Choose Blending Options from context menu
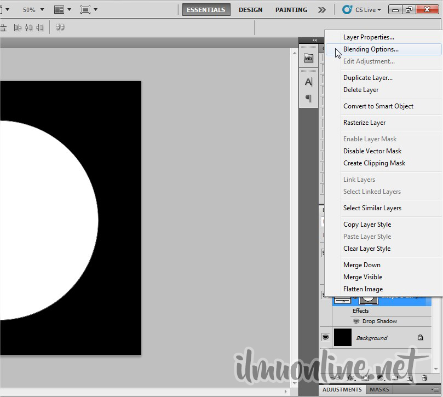Image resolution: width=443 pixels, height=397 pixels. pos(371,49)
